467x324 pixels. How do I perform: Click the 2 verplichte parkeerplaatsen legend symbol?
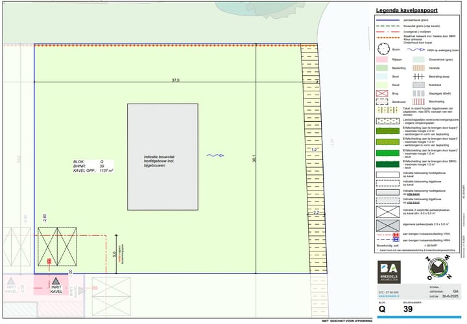point(387,212)
